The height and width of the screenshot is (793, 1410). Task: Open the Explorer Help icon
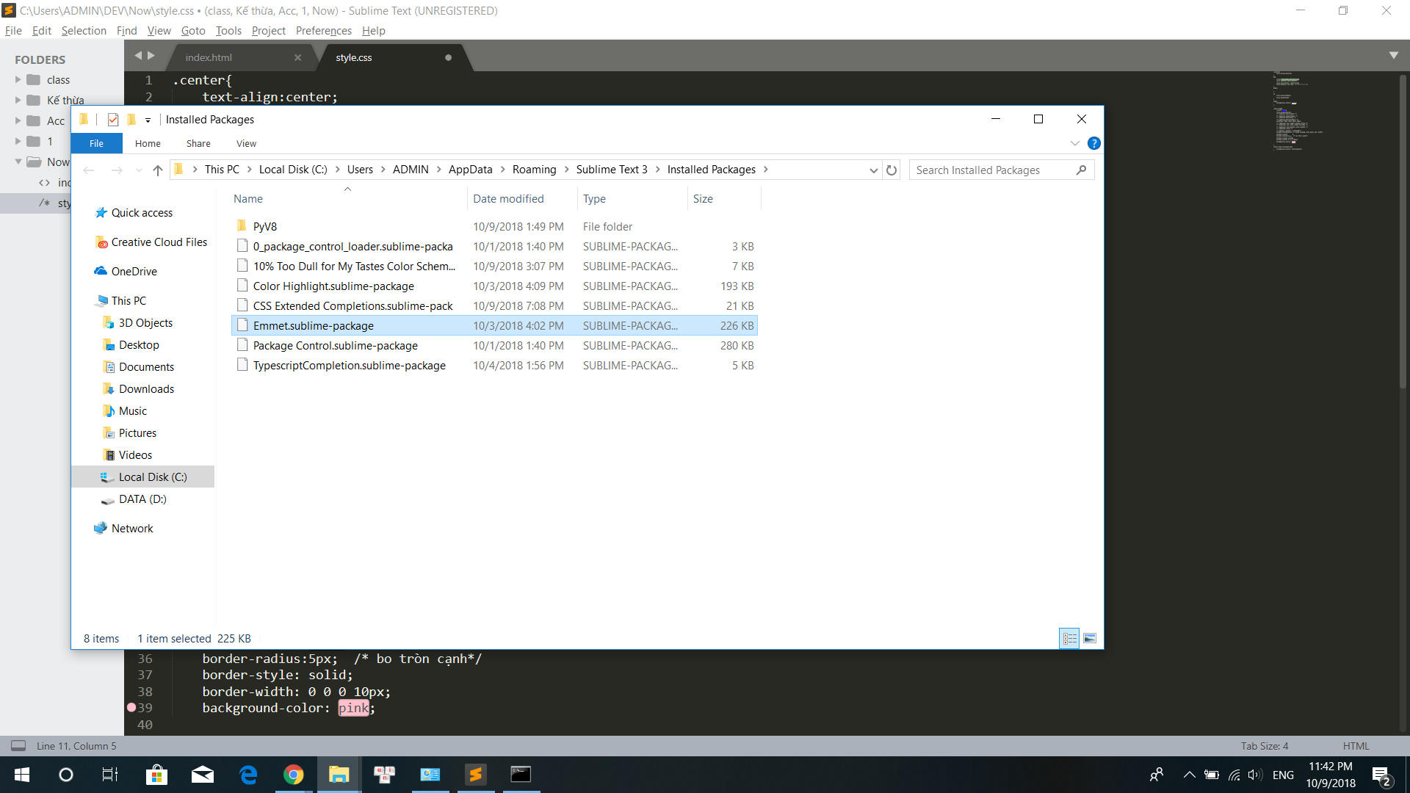1093,143
